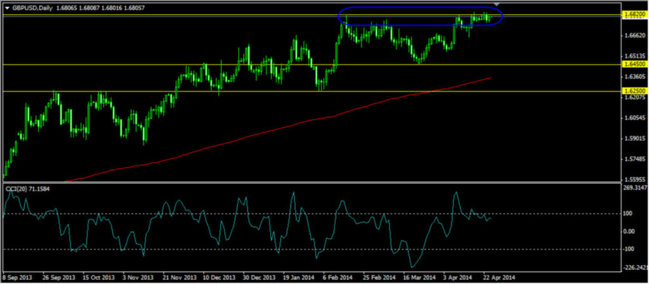649x284 pixels.
Task: Click the GBPUSD,Daily chart title text
Action: click(31, 8)
